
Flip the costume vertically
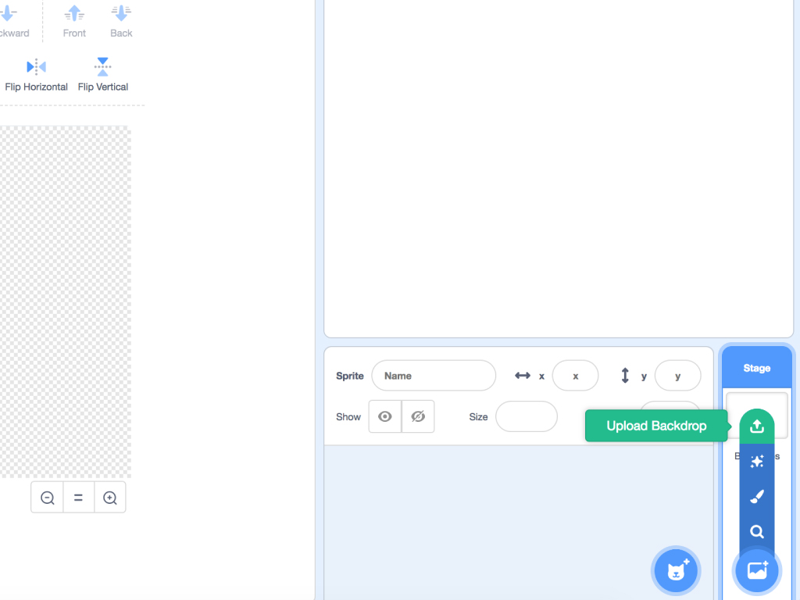(102, 74)
